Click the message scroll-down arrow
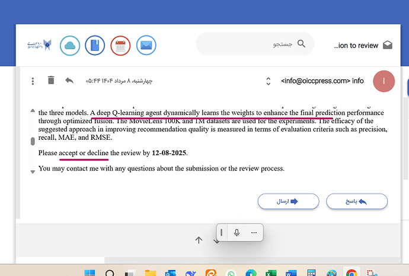This screenshot has height=276, width=409. click(x=33, y=172)
